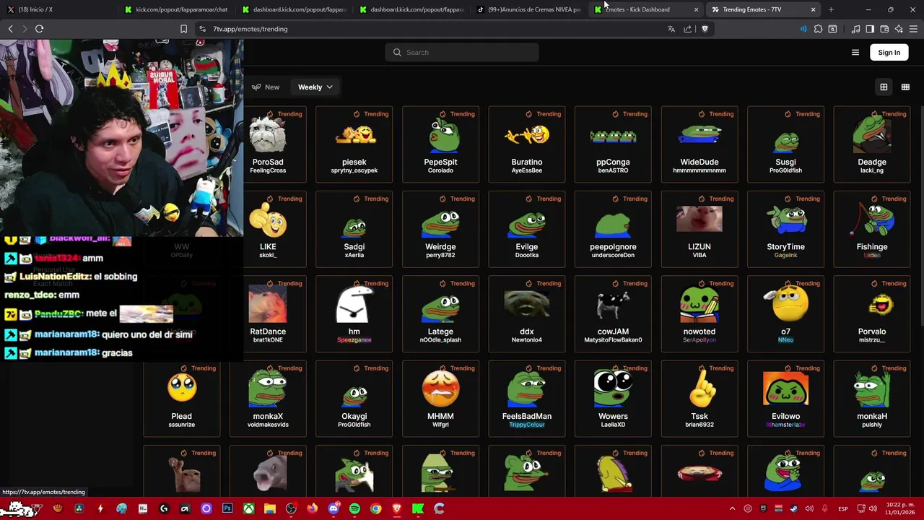
Task: Switch to large grid layout
Action: tap(884, 87)
